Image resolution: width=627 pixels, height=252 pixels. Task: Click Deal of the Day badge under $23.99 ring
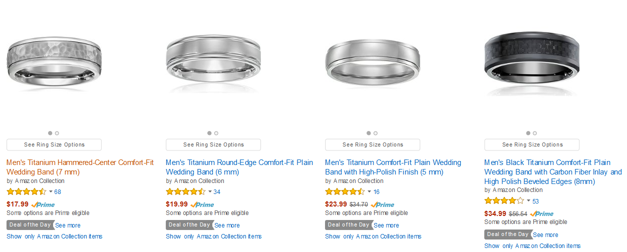(348, 225)
